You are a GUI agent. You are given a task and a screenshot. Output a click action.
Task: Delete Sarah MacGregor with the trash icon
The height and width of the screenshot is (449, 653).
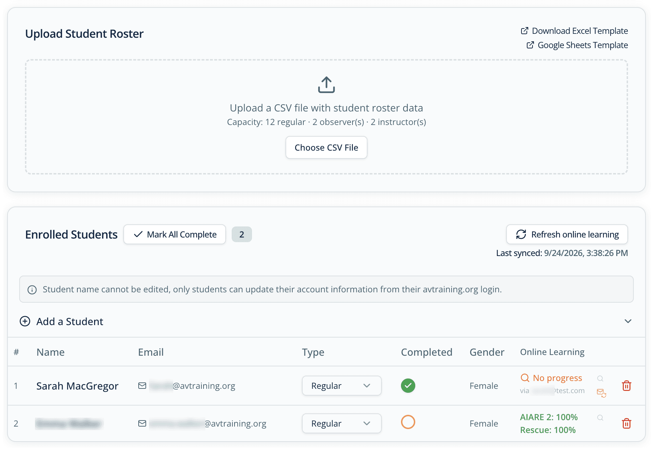[626, 386]
